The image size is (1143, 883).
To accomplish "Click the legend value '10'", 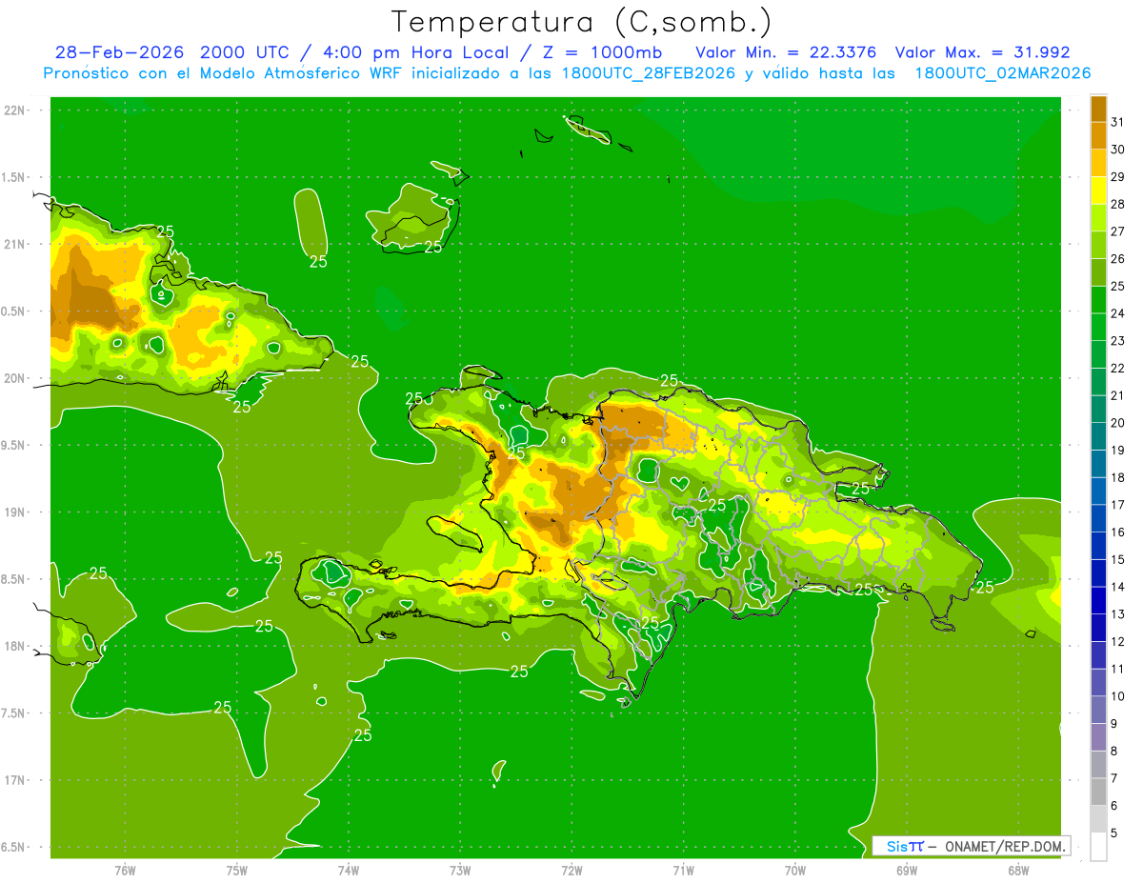I will 1118,696.
